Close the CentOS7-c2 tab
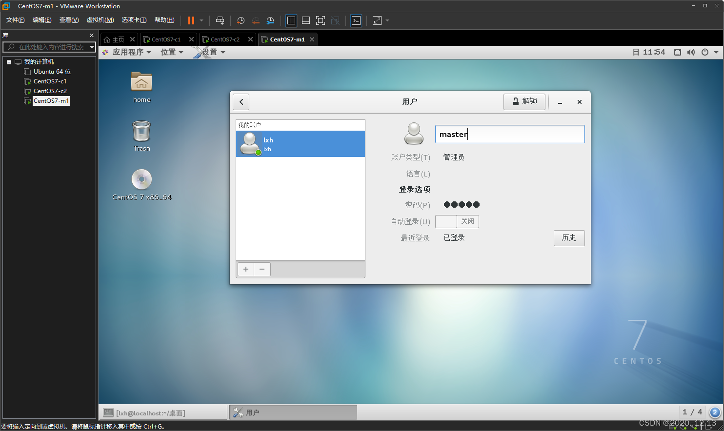This screenshot has width=724, height=431. [250, 39]
